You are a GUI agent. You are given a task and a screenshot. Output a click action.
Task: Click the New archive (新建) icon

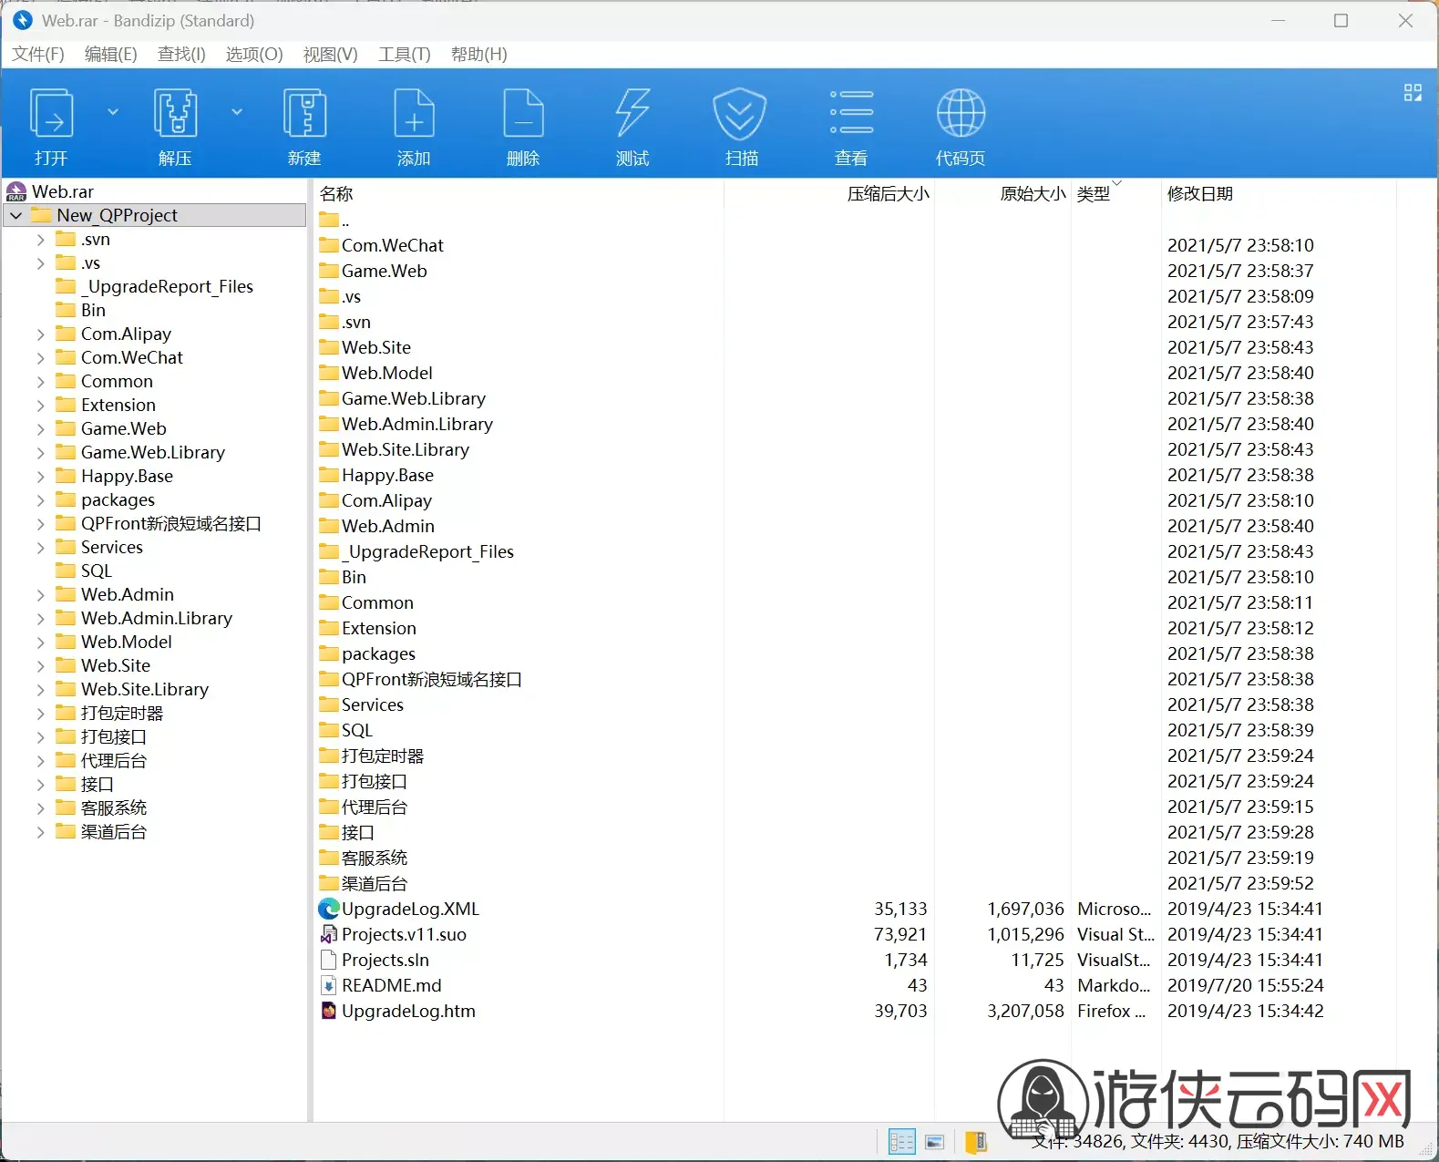(304, 127)
